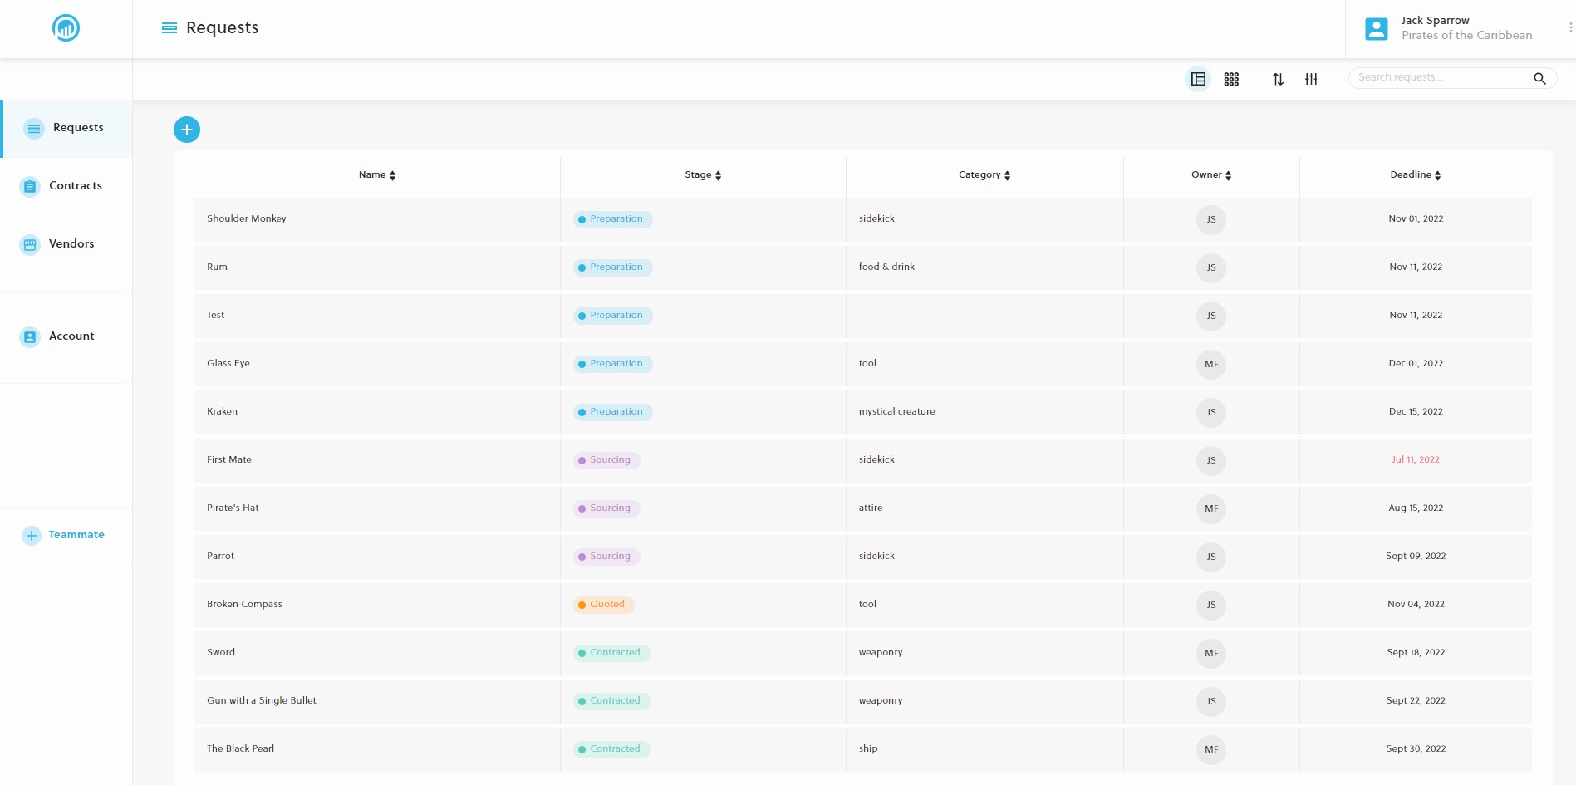Open the Kraken request row
This screenshot has height=785, width=1576.
tap(222, 412)
